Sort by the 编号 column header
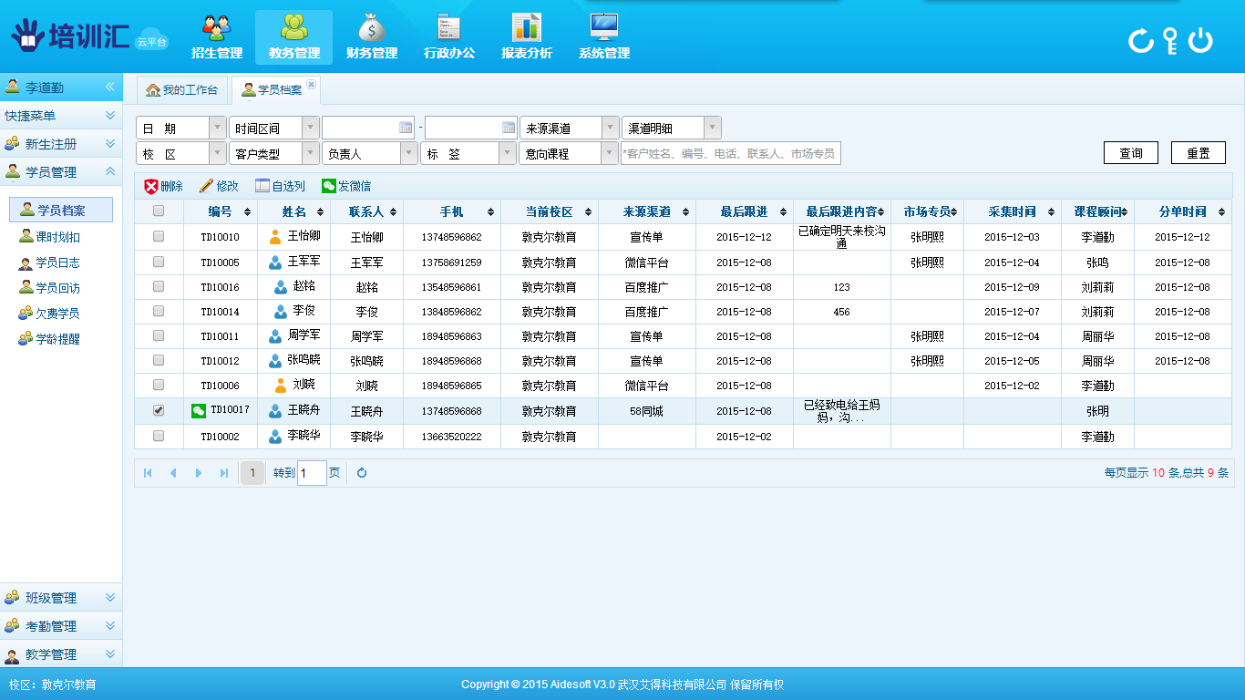Viewport: 1245px width, 700px height. point(221,211)
